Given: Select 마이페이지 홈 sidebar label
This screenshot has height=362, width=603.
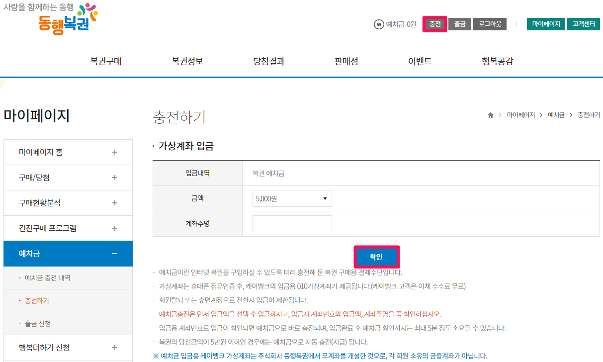Looking at the screenshot, I should (x=41, y=152).
